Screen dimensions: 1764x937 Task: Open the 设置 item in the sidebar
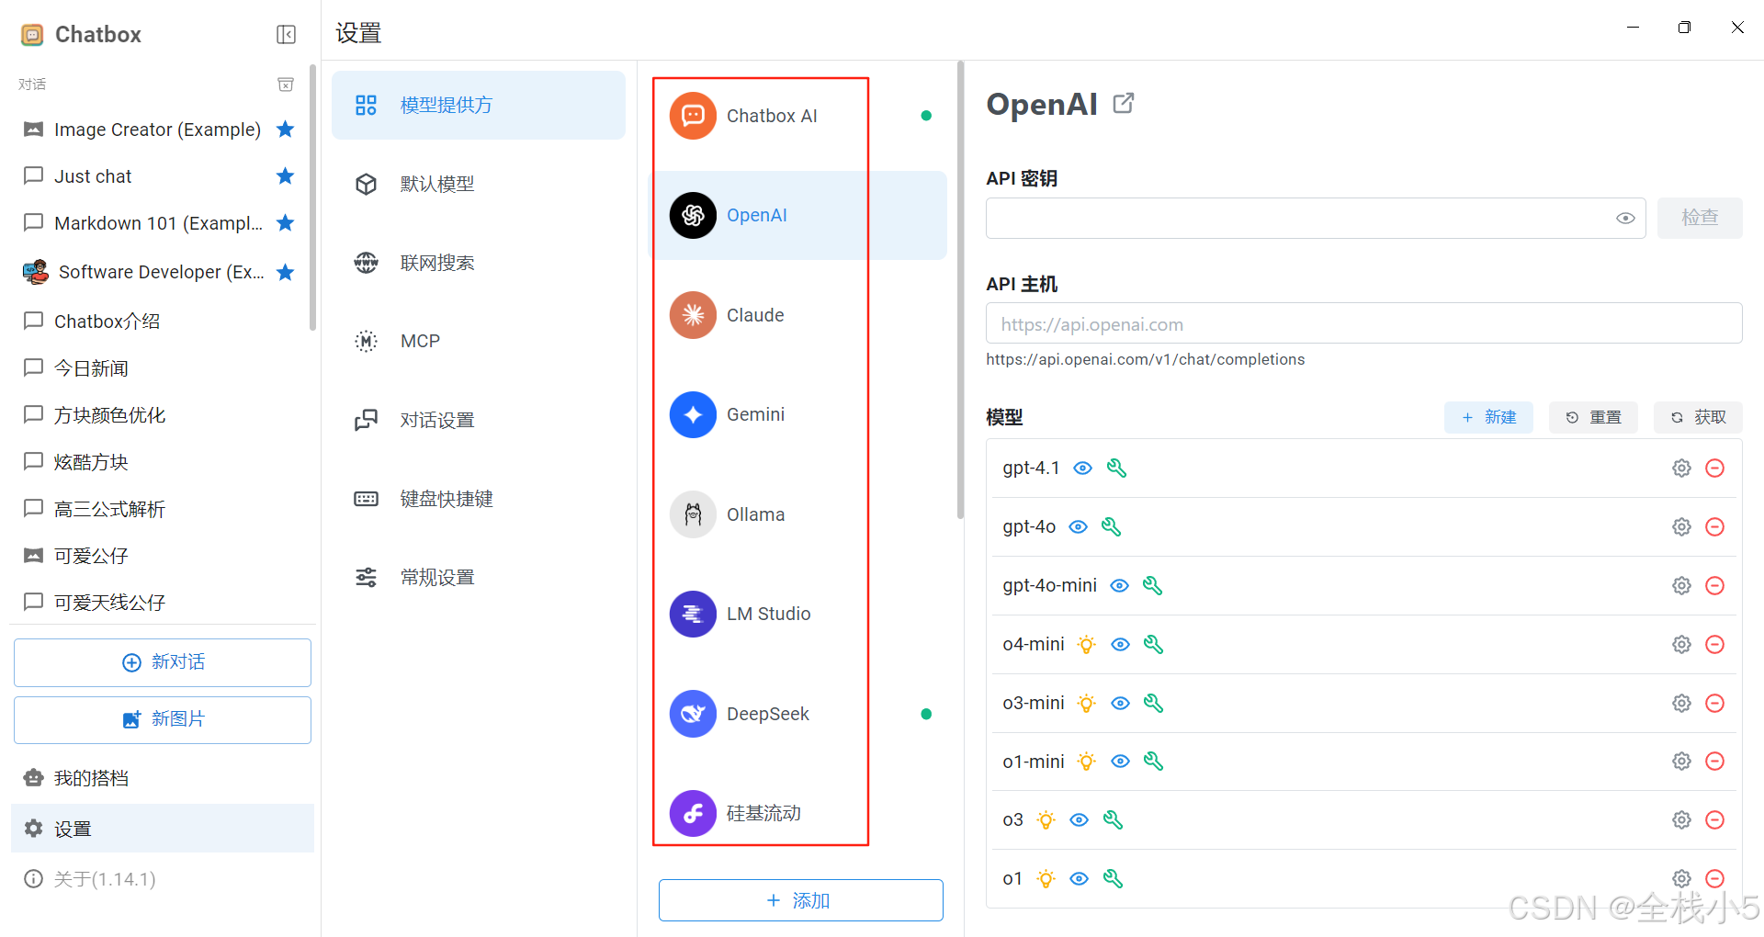click(x=162, y=828)
